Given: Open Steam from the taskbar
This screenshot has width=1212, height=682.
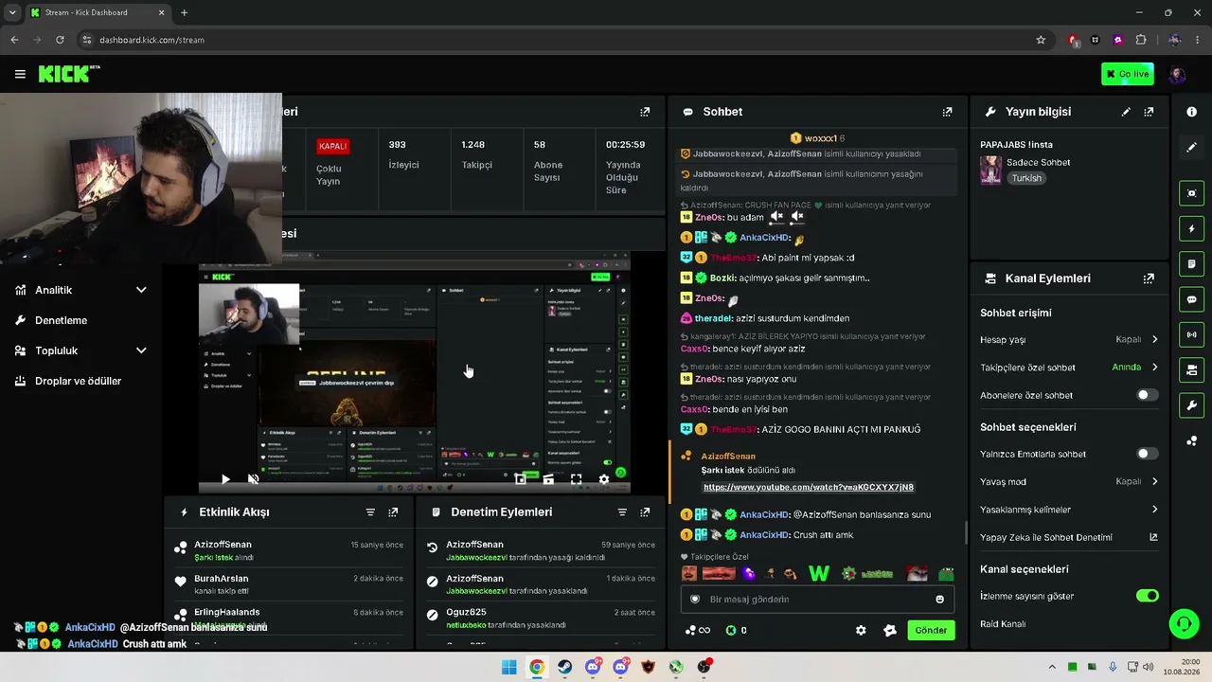Looking at the screenshot, I should pos(565,667).
